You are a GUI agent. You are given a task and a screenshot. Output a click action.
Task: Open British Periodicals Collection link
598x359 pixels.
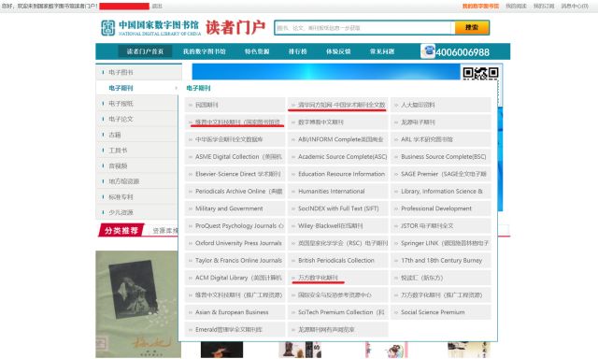click(336, 260)
